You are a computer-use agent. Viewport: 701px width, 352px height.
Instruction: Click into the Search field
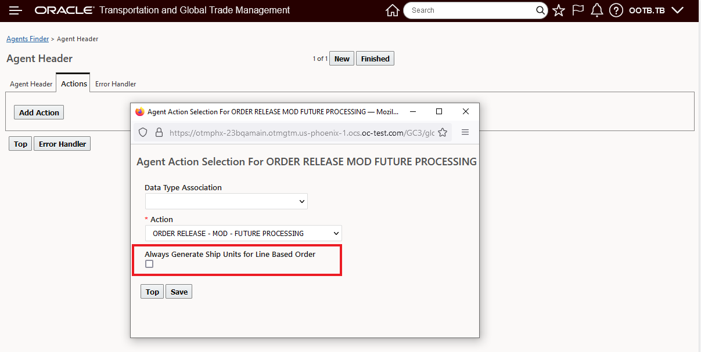pos(470,10)
